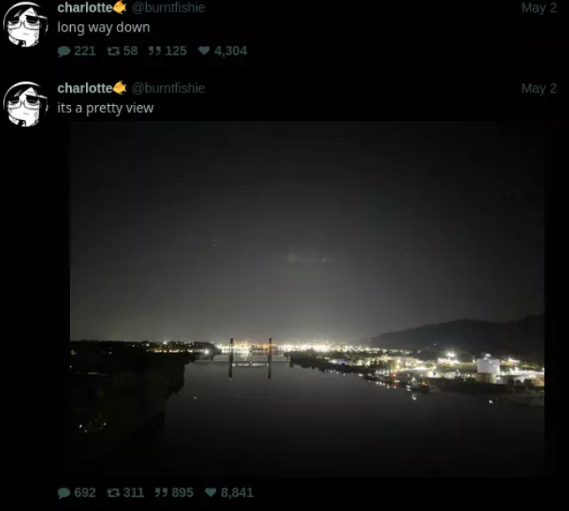This screenshot has width=569, height=511.
Task: Click May 2 date on "its a pretty view" tweet
Action: pos(538,88)
